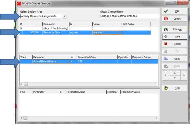The height and width of the screenshot is (124, 190).
Task: Click the red X Delete icon
Action: tap(166, 44)
